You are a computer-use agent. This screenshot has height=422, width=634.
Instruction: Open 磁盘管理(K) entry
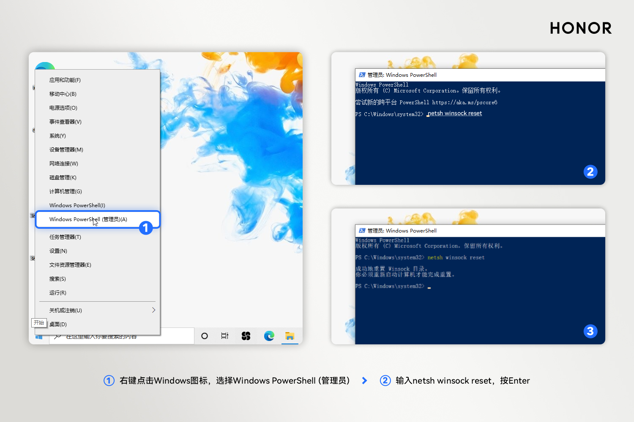click(98, 178)
